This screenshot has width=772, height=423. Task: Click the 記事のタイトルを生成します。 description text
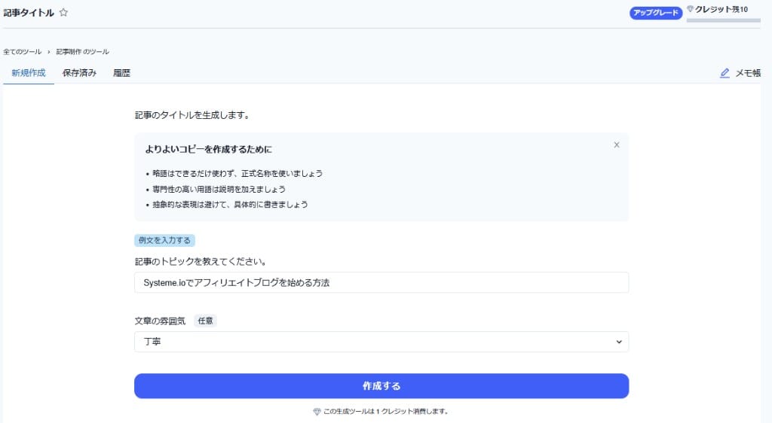pos(194,115)
